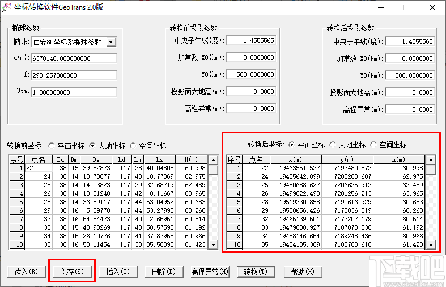Click the 删除(D) button
This screenshot has width=446, height=287.
coord(164,272)
